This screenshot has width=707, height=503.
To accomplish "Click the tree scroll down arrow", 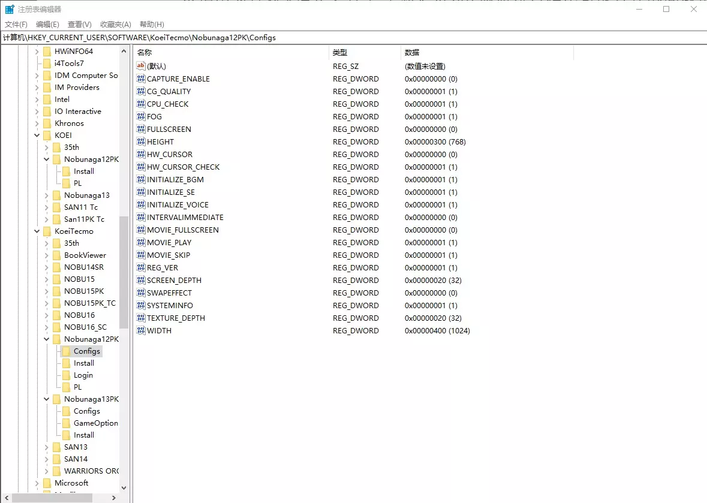I will [x=124, y=487].
